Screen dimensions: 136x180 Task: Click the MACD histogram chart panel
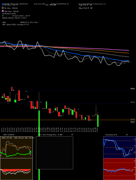coord(16,169)
